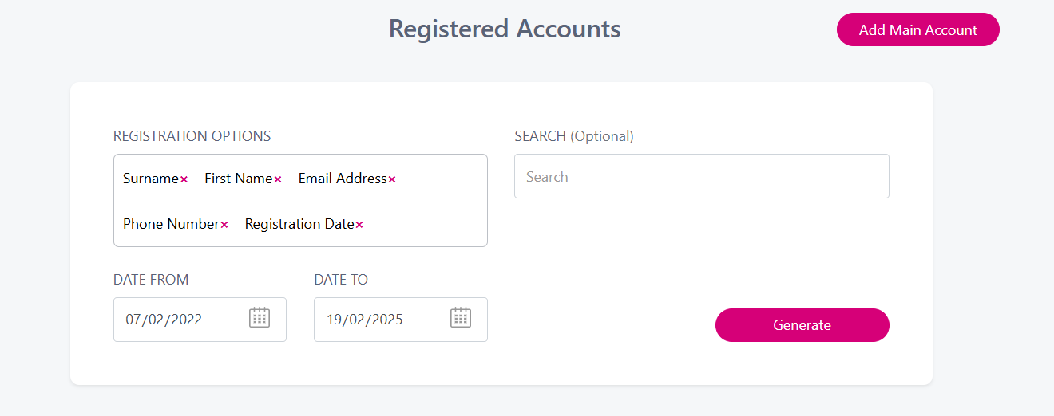
Task: Click the Search text field
Action: [x=701, y=177]
